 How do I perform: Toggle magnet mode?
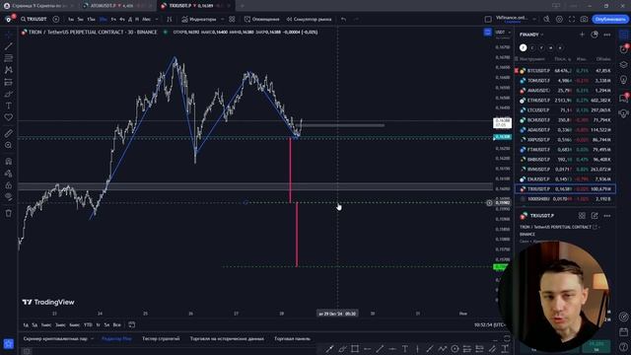[9, 162]
